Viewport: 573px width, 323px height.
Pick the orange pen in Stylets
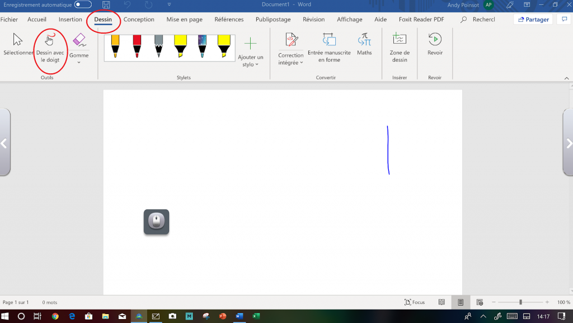coord(115,46)
